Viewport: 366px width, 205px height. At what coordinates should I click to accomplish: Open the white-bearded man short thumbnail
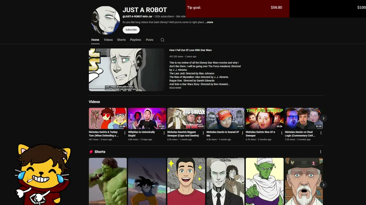tap(304, 181)
